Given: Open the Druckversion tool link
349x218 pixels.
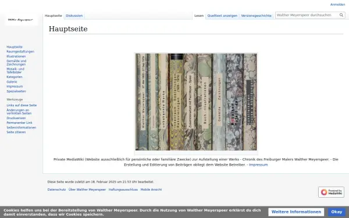Looking at the screenshot, I should 16,118.
